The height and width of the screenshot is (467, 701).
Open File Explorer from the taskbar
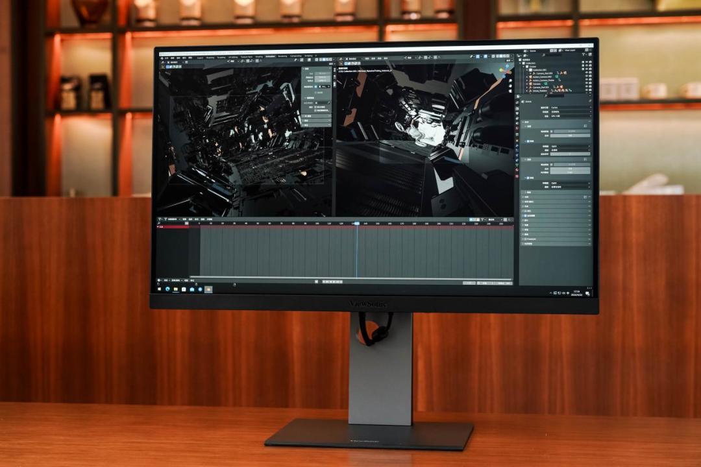[176, 289]
